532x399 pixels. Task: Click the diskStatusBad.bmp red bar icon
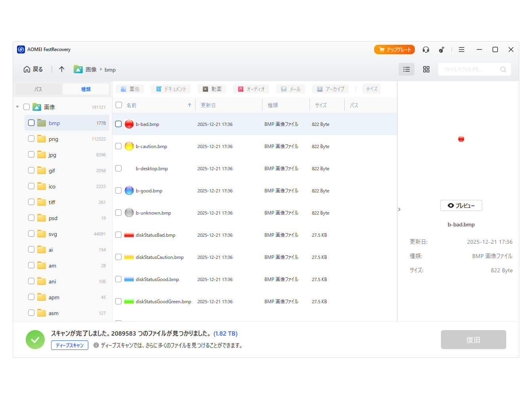[129, 235]
